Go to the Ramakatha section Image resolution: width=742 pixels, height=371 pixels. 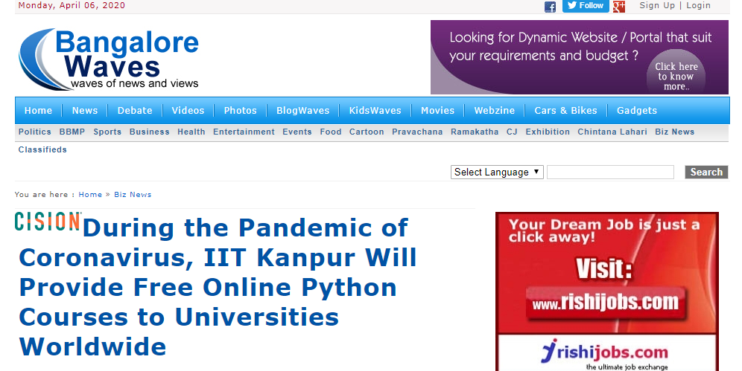[475, 132]
